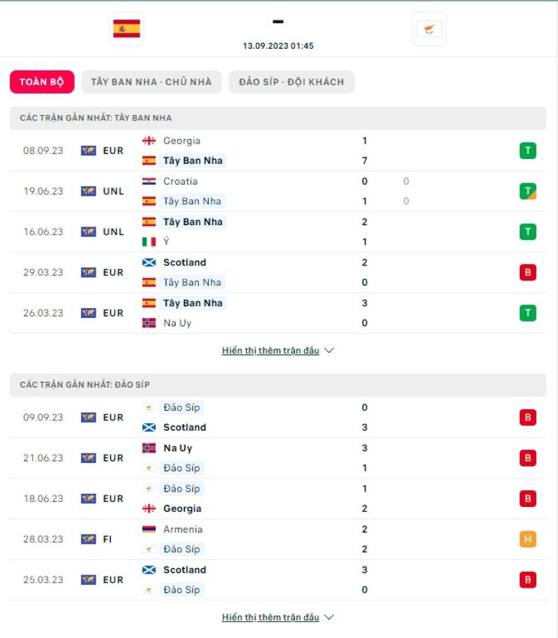Select the Toàn Bộ tab

click(x=42, y=82)
